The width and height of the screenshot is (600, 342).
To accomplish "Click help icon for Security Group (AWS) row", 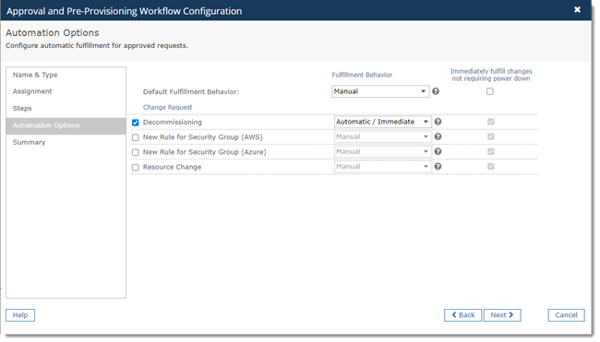I will coord(438,136).
